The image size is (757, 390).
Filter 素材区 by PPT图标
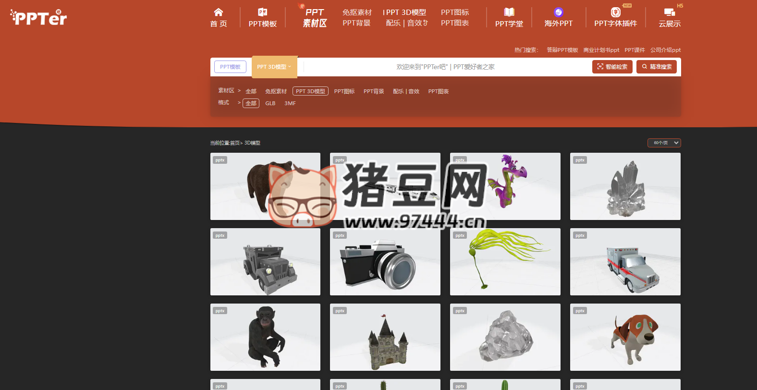344,91
